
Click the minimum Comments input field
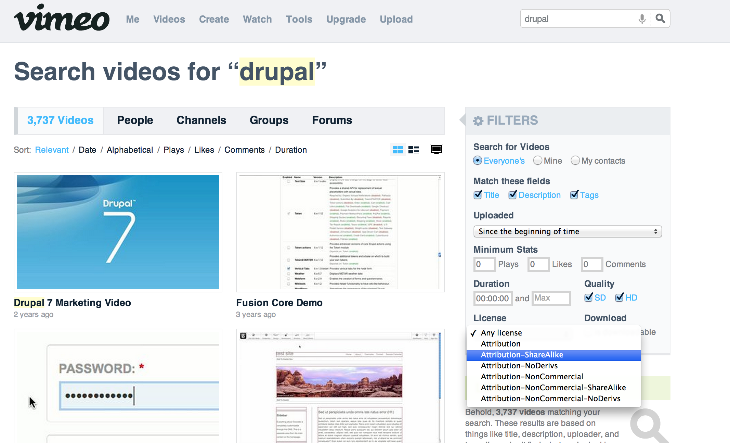click(x=592, y=264)
